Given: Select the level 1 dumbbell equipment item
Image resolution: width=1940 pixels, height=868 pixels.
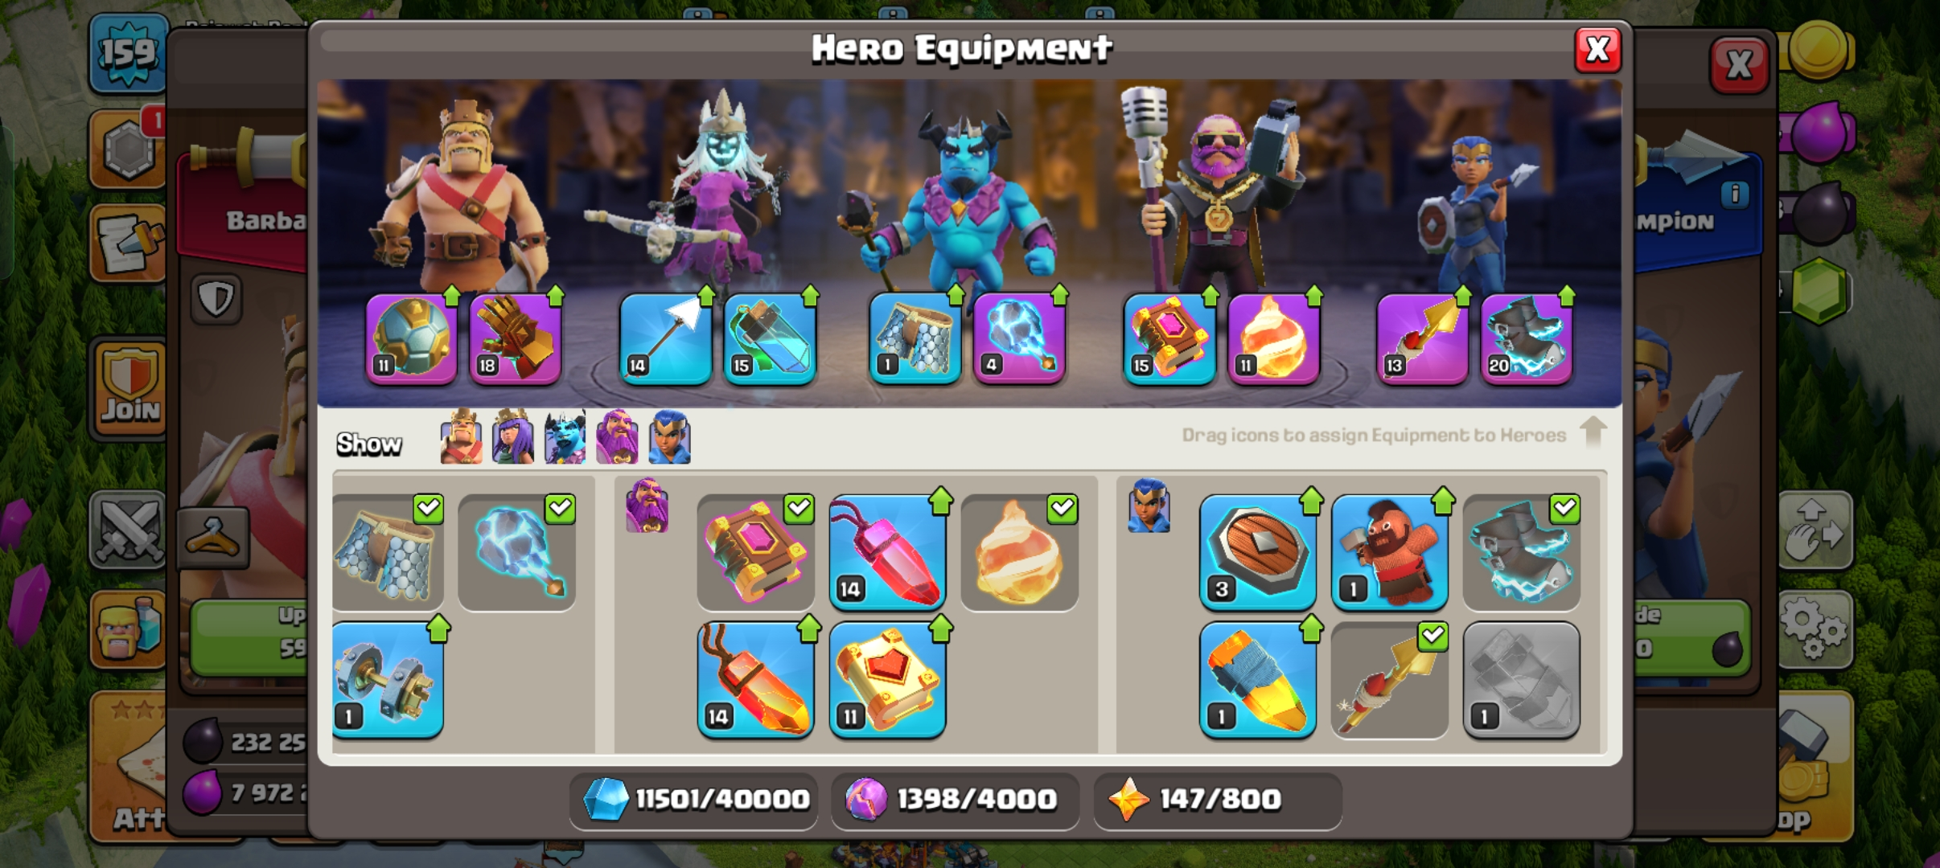Looking at the screenshot, I should [388, 680].
